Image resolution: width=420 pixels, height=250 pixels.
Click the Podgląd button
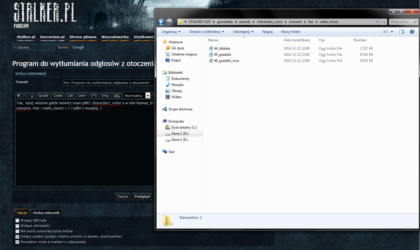click(142, 197)
